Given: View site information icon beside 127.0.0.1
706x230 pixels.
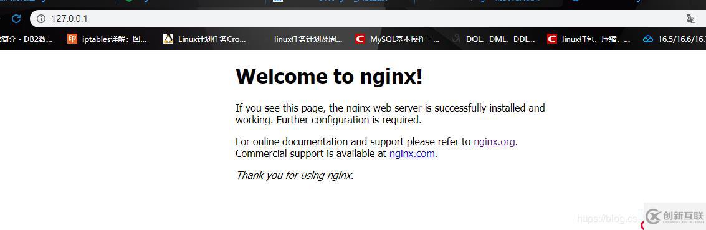Looking at the screenshot, I should click(41, 19).
